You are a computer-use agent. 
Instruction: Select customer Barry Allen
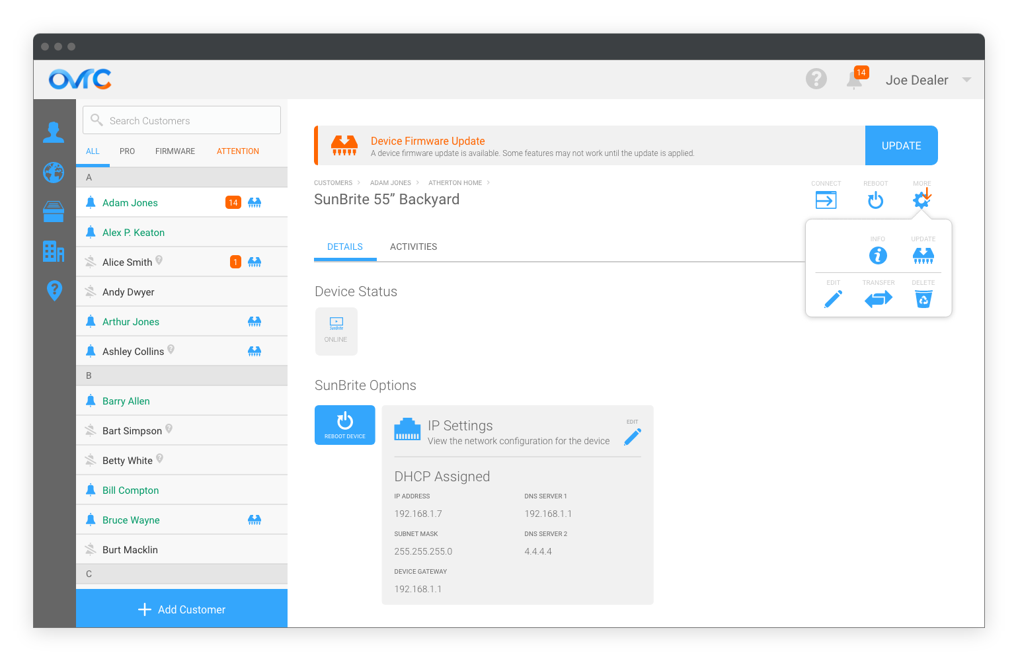[x=182, y=401]
